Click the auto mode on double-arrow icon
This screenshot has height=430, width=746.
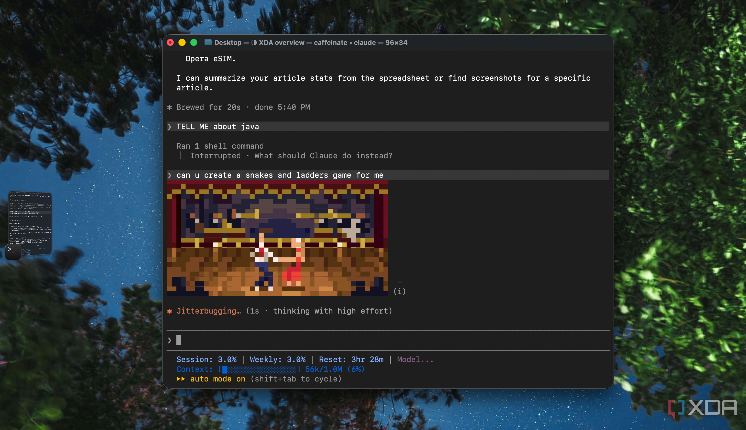coord(181,379)
